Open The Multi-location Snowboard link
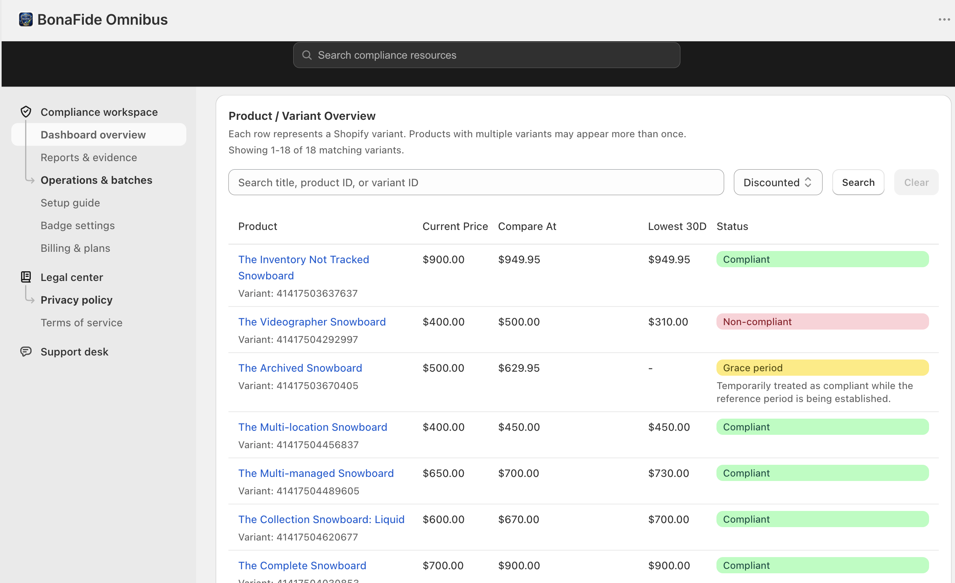955x583 pixels. click(313, 427)
